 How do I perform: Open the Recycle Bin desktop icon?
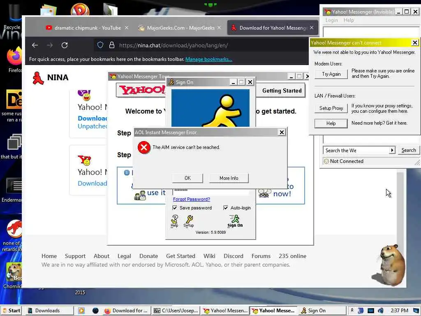coord(12,16)
